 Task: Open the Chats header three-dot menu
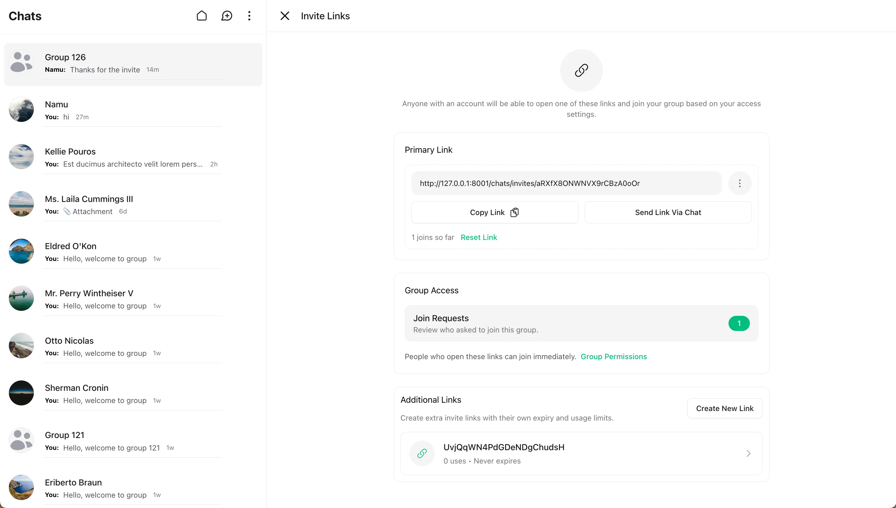pos(249,16)
